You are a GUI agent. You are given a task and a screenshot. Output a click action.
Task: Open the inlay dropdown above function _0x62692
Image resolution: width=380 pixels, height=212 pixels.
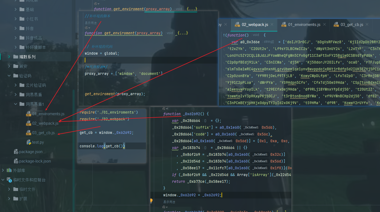tap(165, 108)
